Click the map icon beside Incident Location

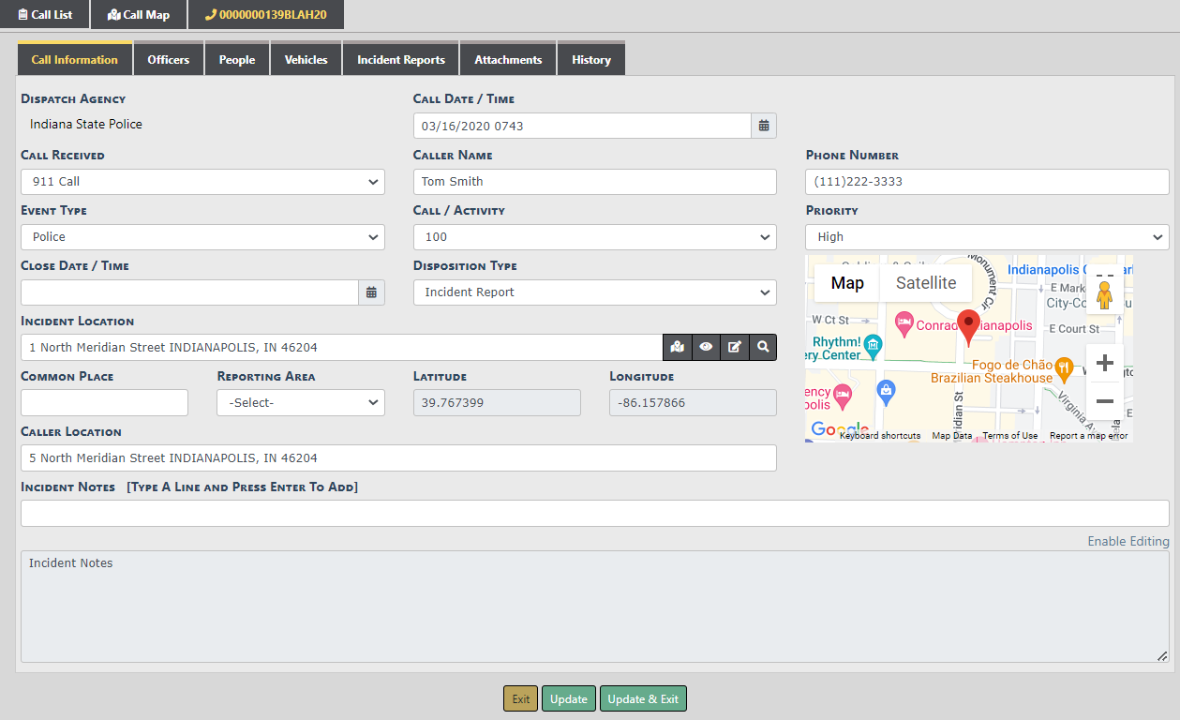coord(677,348)
